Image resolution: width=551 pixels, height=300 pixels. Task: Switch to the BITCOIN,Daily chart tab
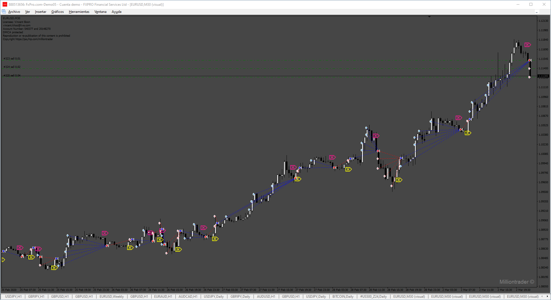point(343,297)
